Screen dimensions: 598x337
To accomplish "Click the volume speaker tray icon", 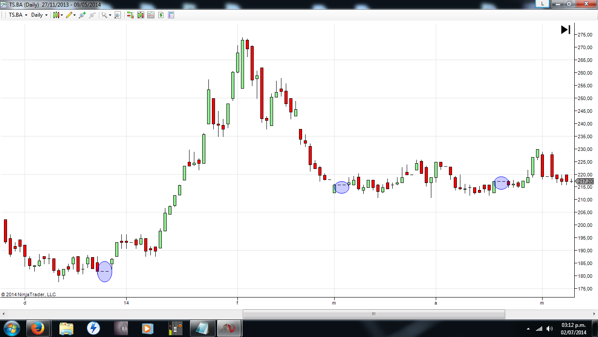I will pos(550,328).
